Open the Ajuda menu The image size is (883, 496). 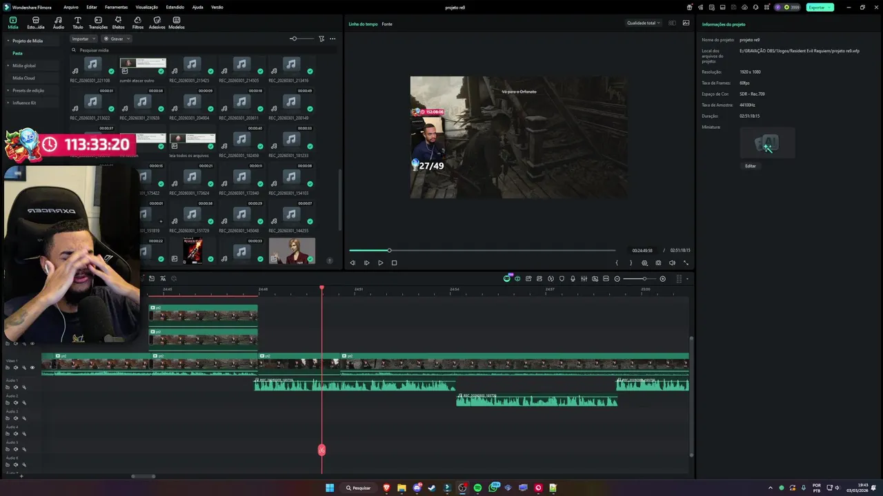[x=197, y=7]
